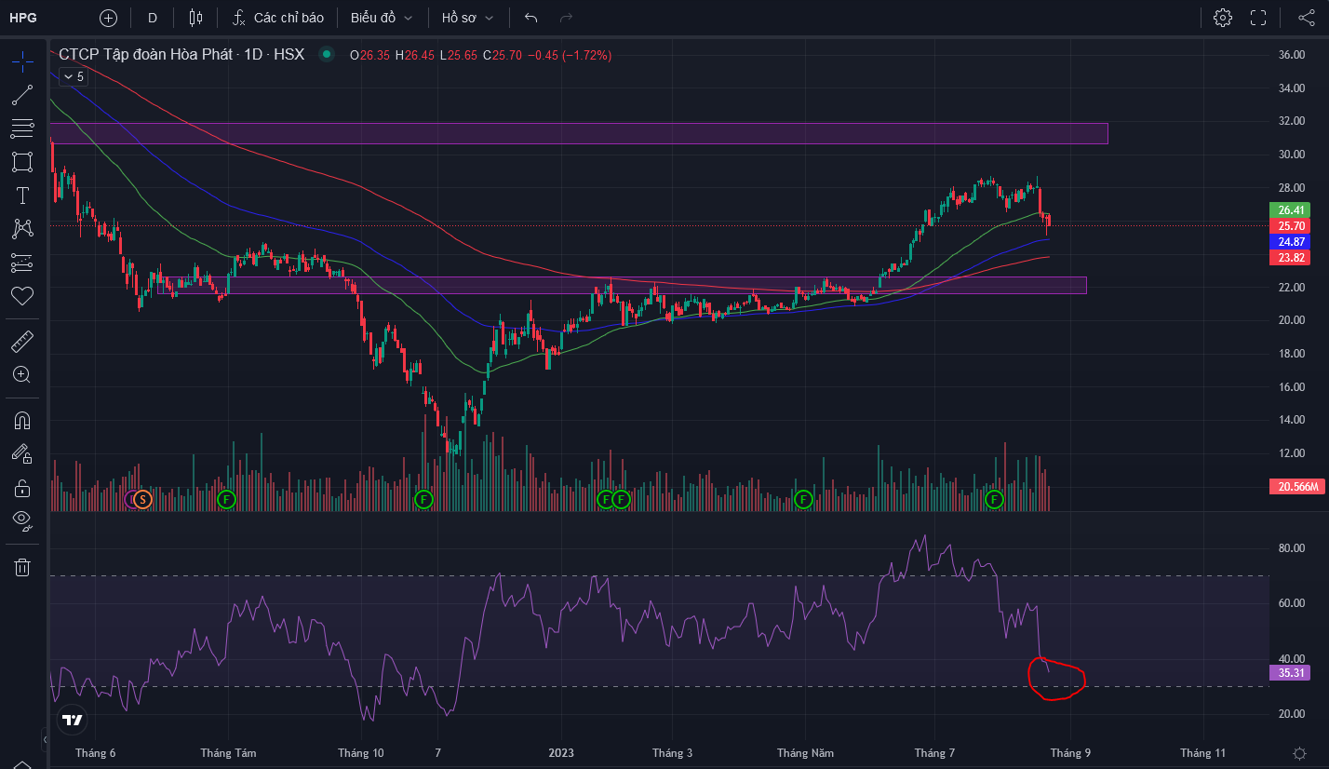Open the Các chỉ báo indicators menu
The width and height of the screenshot is (1329, 769).
point(277,18)
